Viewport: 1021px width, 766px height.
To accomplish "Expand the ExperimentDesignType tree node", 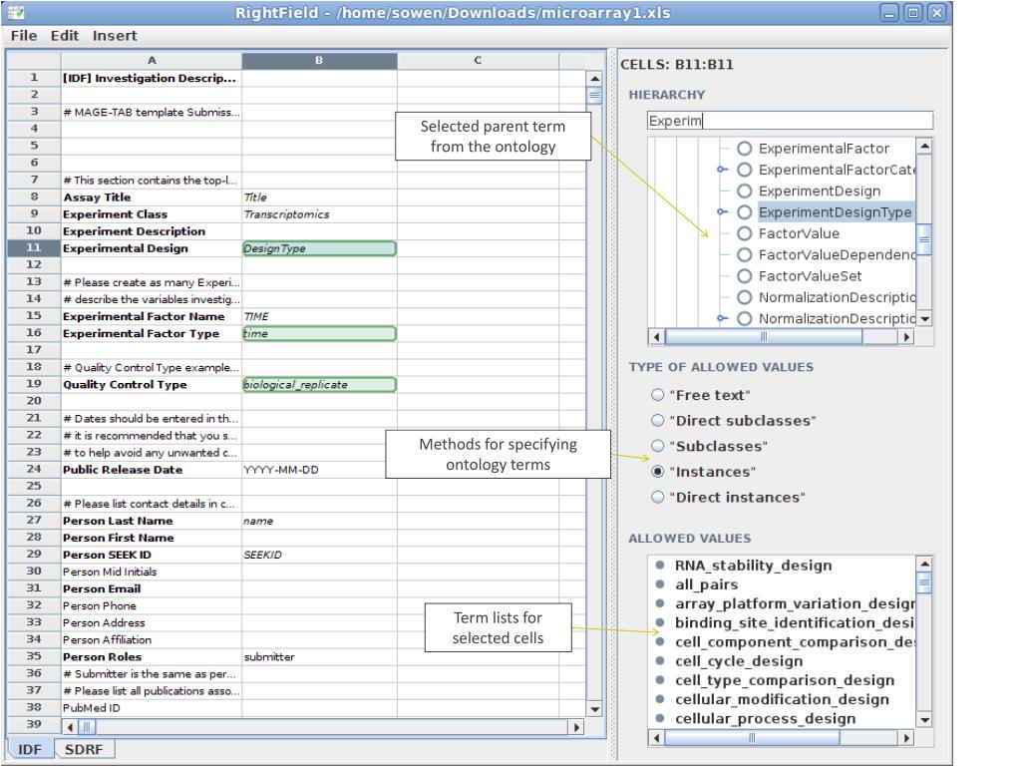I will point(722,211).
